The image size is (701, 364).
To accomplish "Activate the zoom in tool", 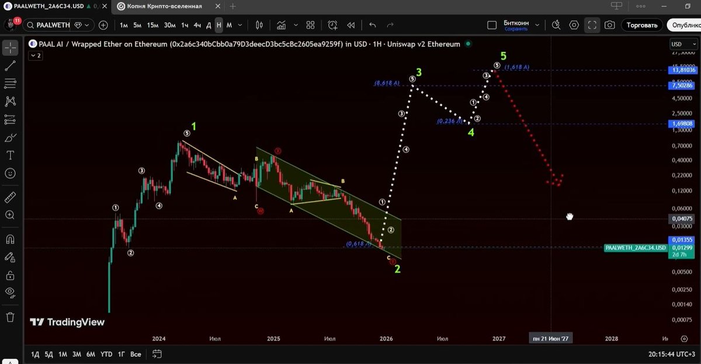I will point(10,215).
